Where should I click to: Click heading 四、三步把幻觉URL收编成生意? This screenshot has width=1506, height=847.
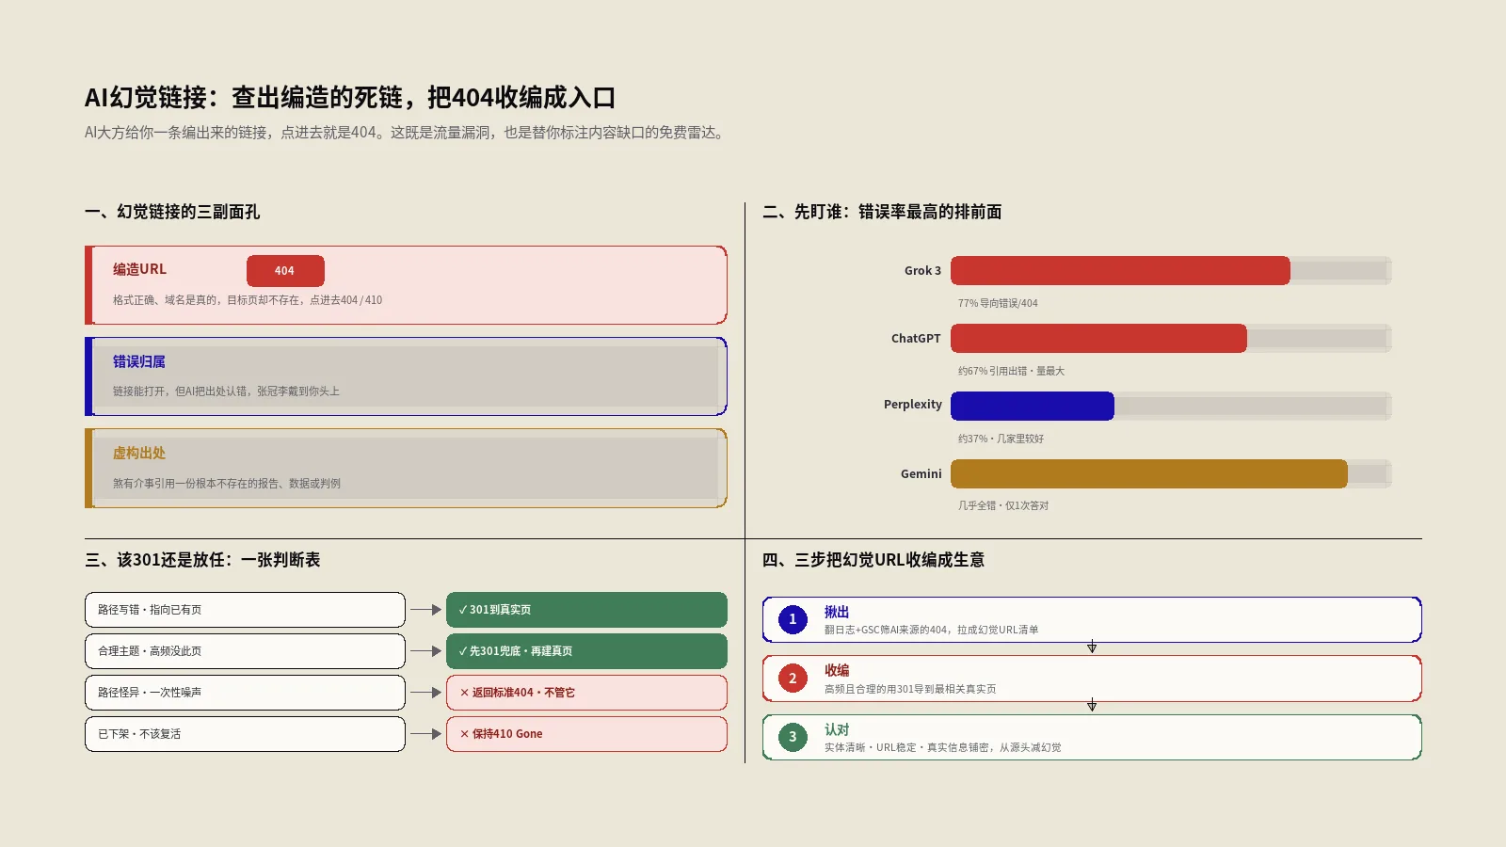(873, 560)
